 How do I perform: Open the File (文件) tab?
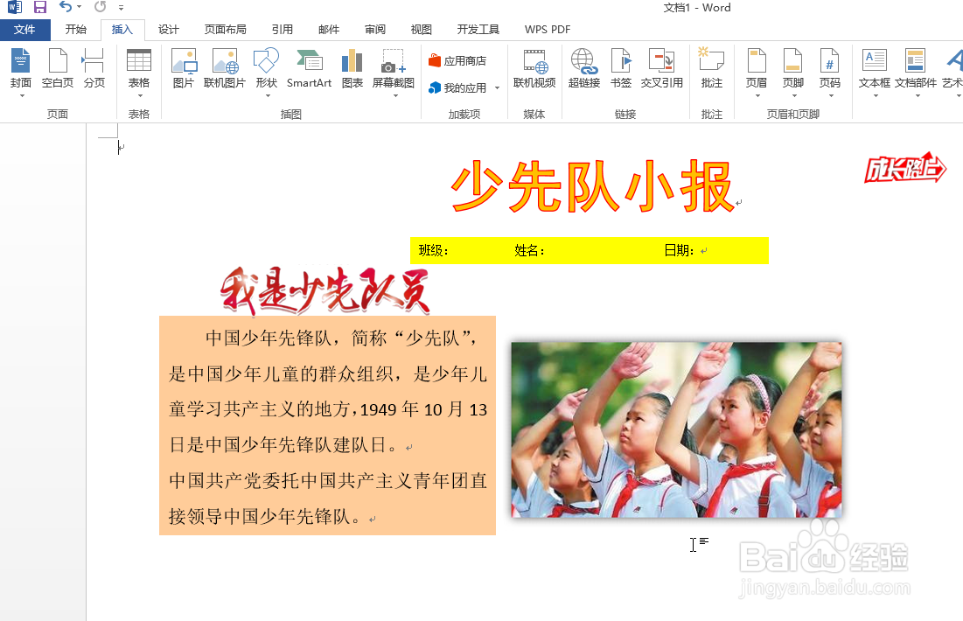[24, 30]
